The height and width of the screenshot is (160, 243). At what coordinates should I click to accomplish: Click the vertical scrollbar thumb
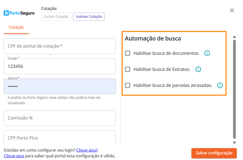tap(234, 89)
